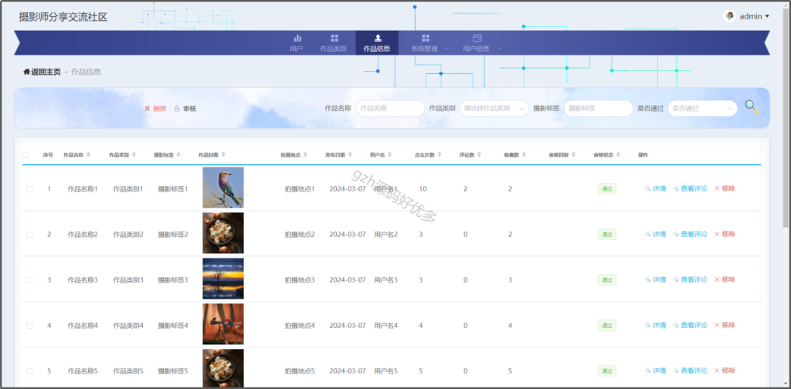Screen dimensions: 791x389
Task: Click the 审核 person icon
Action: [x=177, y=108]
